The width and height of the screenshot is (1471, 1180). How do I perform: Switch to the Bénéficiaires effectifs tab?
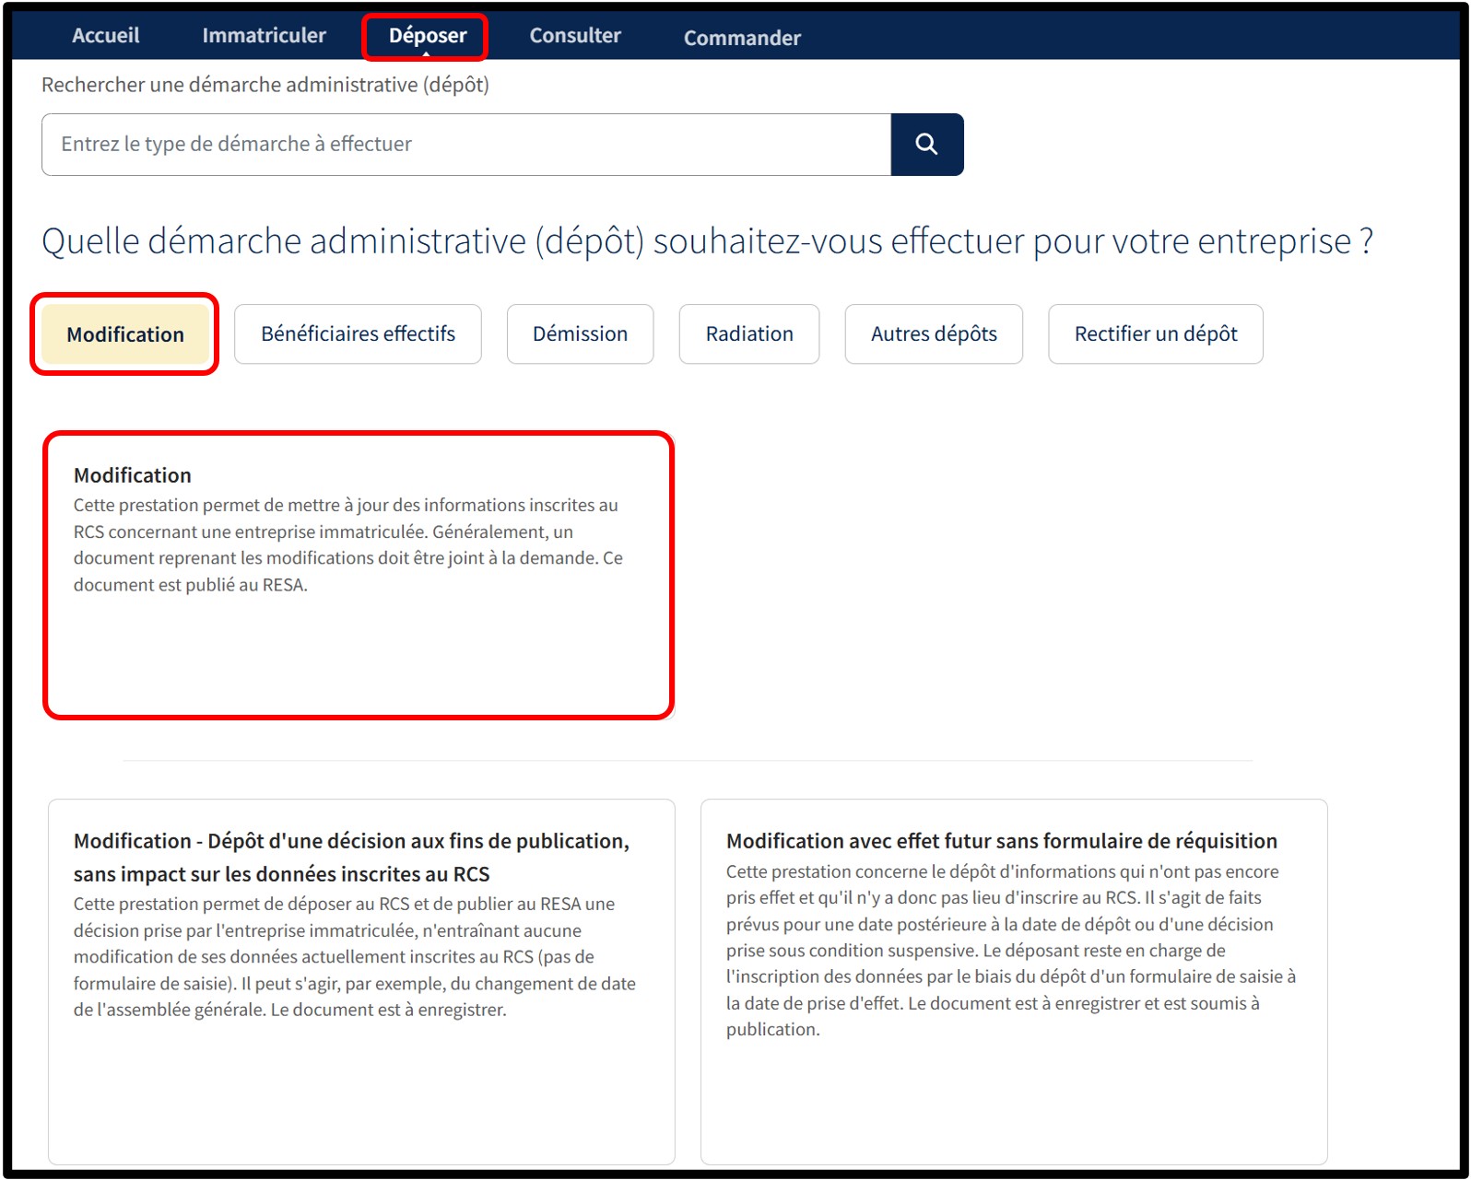(x=358, y=334)
